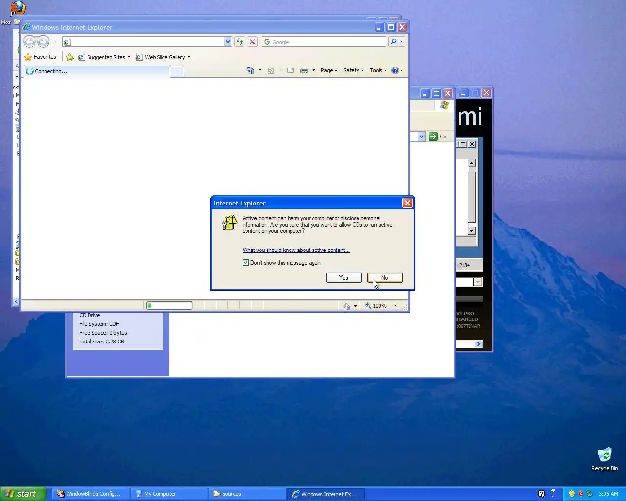Viewport: 626px width, 501px height.
Task: Expand the Web Slice Gallery dropdown
Action: point(189,57)
